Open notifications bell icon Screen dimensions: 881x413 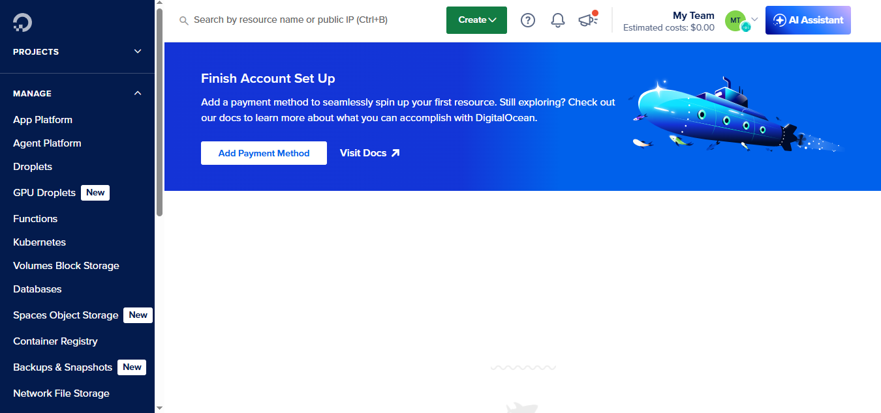(558, 20)
